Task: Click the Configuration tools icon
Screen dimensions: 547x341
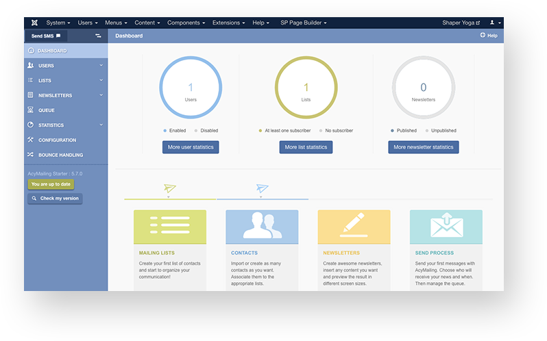Action: coord(31,140)
